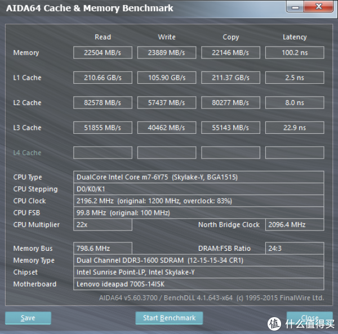Click the L1 Cache row label

click(27, 78)
